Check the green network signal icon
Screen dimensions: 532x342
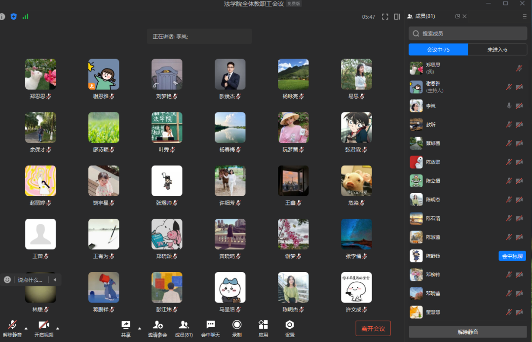(x=25, y=17)
